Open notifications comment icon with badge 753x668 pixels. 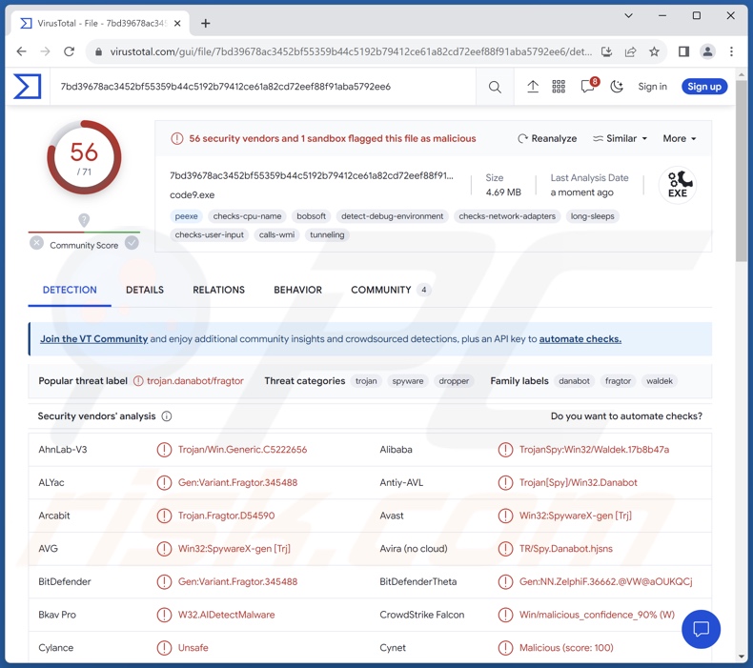(x=589, y=86)
